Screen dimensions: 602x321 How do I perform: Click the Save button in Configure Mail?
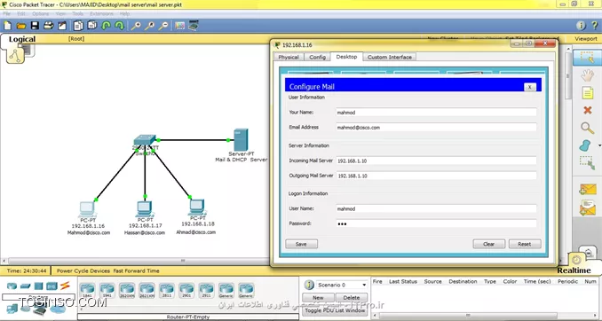(301, 244)
